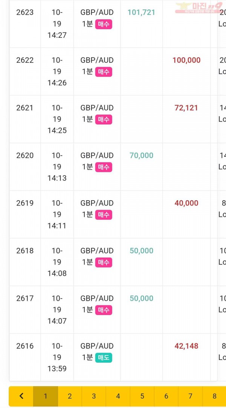Click the 매수 badge on order 2617
The width and height of the screenshot is (226, 408).
pos(104,310)
